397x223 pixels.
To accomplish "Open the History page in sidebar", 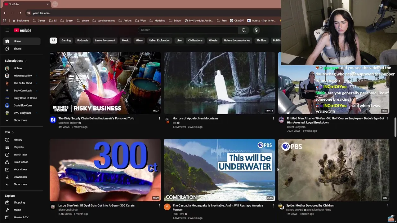I will coord(22,140).
